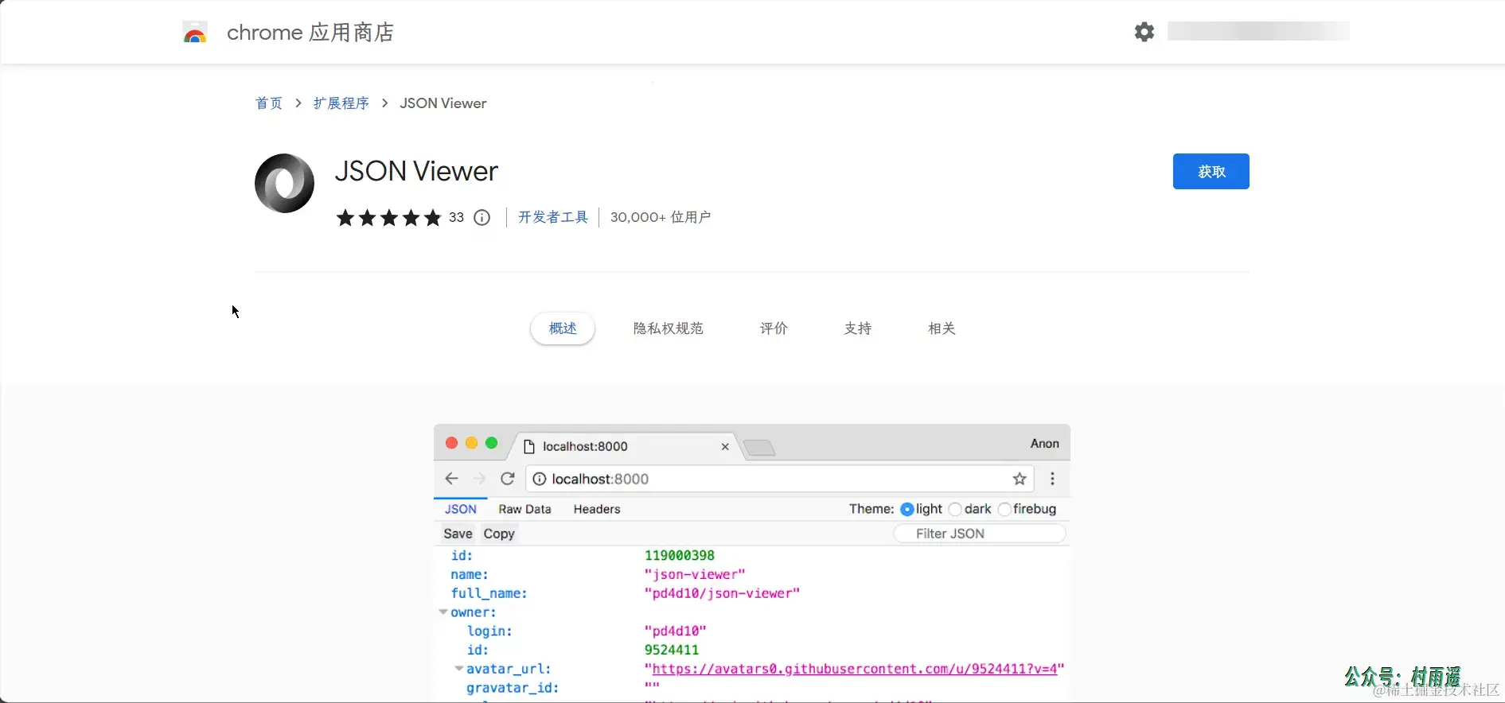Open the settings gear icon
This screenshot has height=703, width=1505.
click(x=1144, y=32)
